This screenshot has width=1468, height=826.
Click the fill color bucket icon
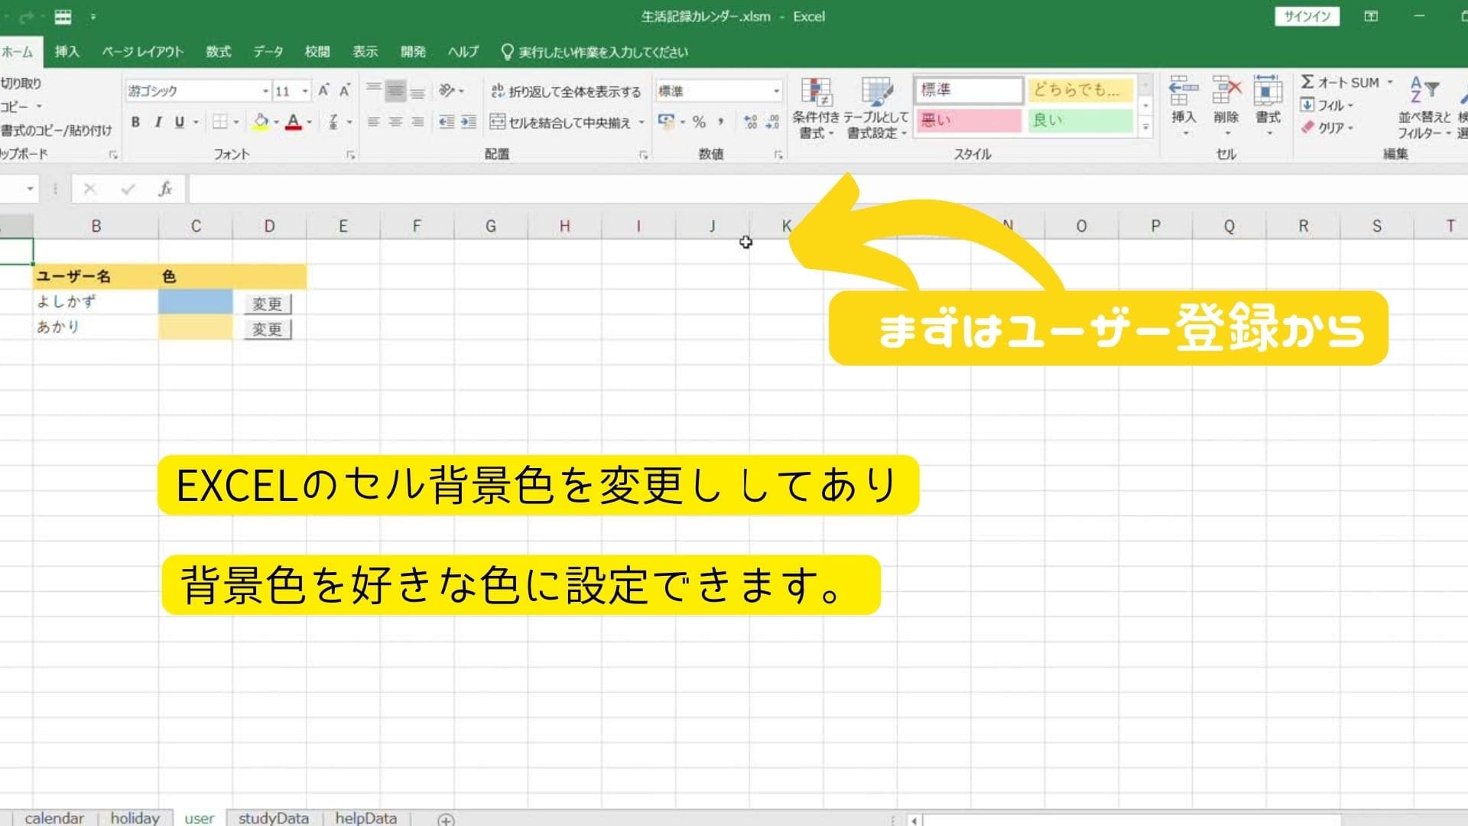click(x=261, y=122)
